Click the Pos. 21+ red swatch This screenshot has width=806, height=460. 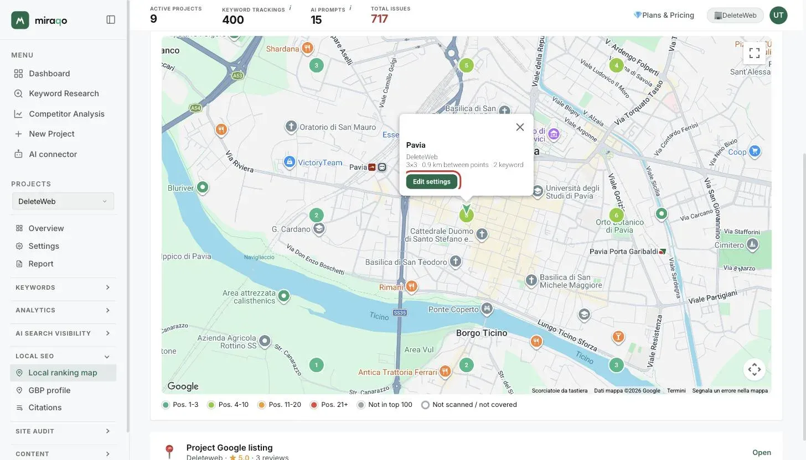click(314, 405)
